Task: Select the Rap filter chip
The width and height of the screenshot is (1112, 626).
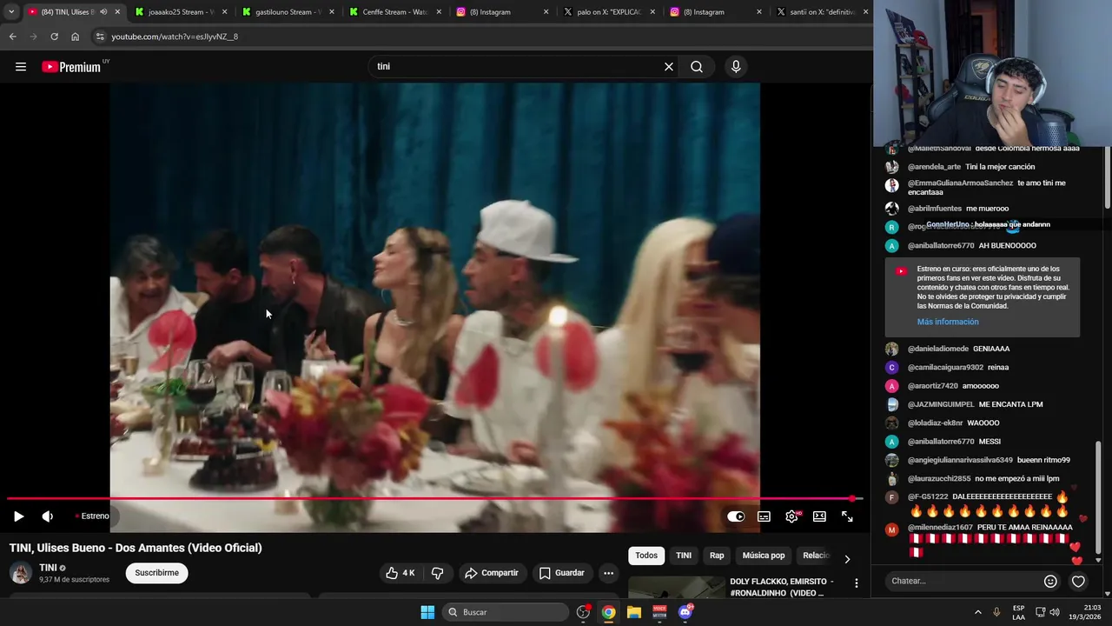Action: 717,556
